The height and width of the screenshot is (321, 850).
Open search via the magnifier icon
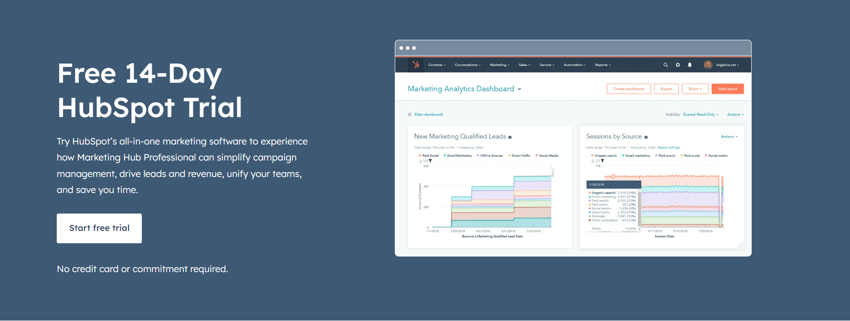666,65
